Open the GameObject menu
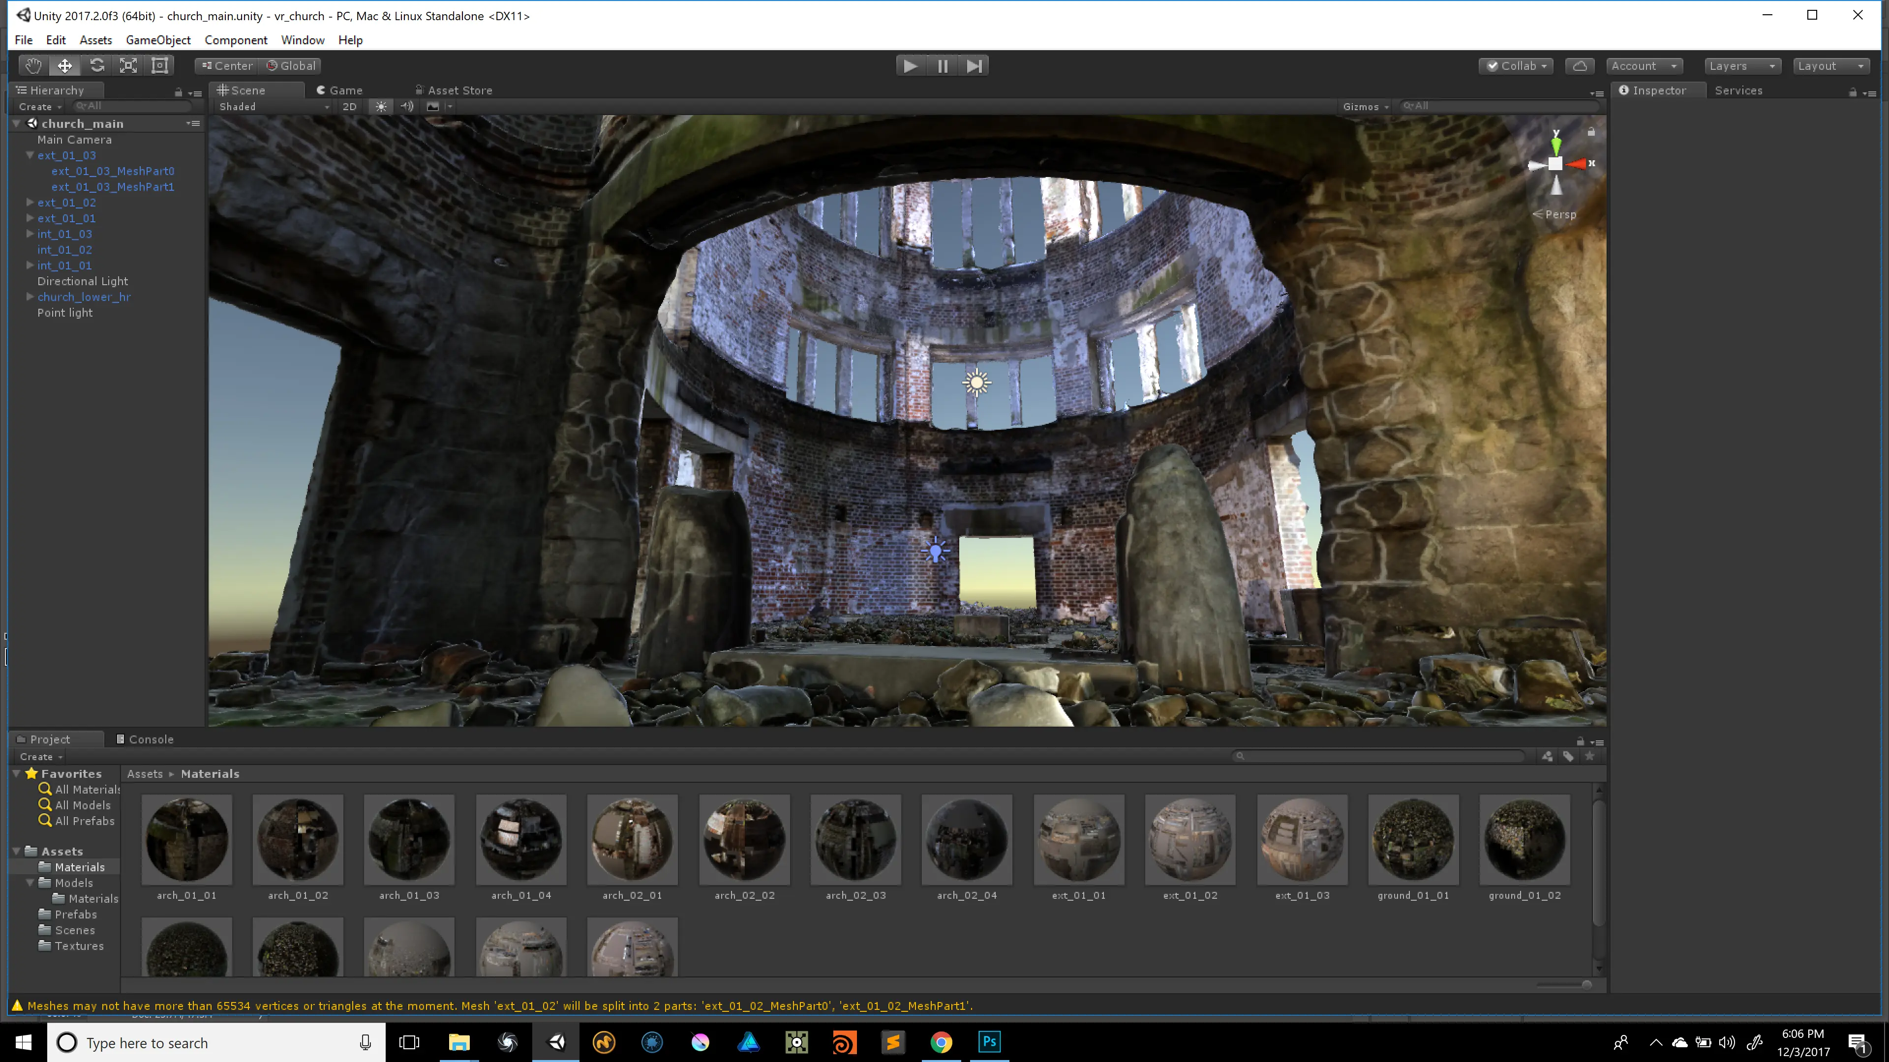This screenshot has height=1062, width=1889. pos(157,39)
